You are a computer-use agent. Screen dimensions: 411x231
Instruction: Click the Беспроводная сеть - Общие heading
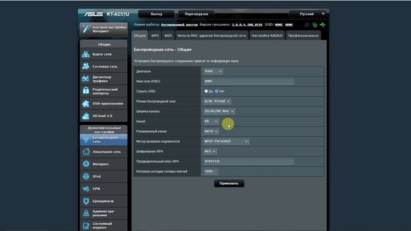162,49
